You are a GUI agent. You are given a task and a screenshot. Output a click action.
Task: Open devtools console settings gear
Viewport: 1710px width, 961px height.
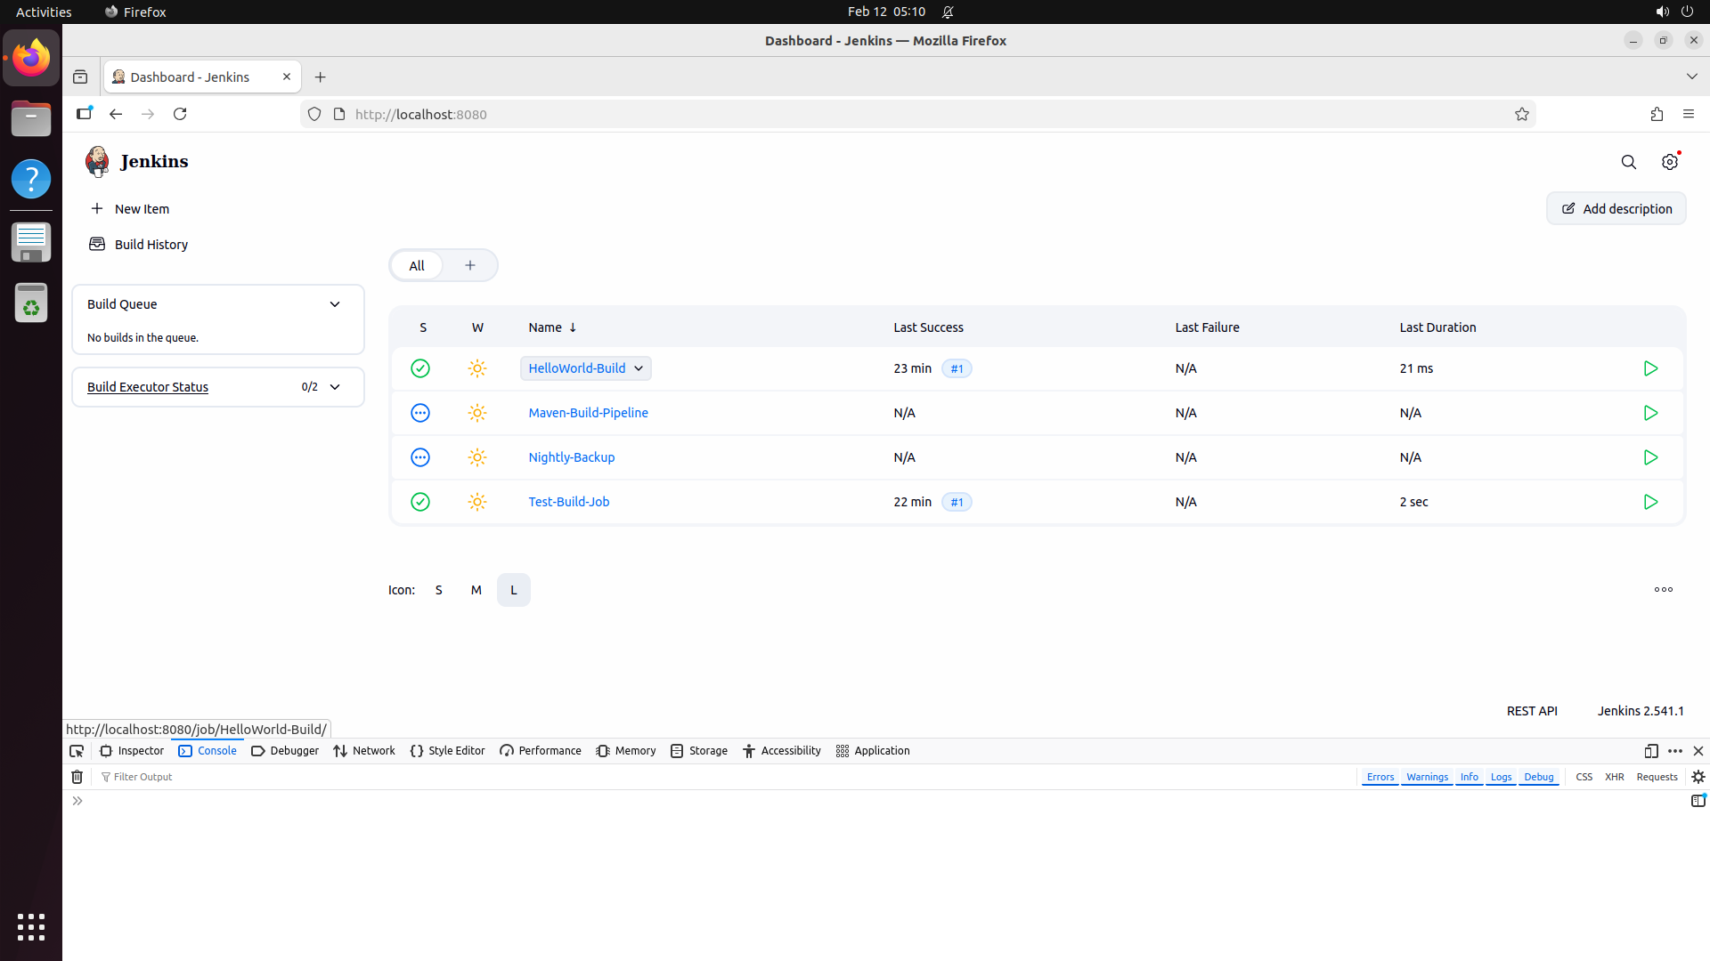pyautogui.click(x=1698, y=777)
